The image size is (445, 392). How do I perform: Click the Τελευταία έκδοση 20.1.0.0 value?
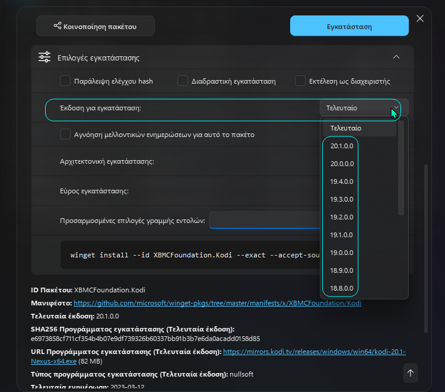[107, 316]
